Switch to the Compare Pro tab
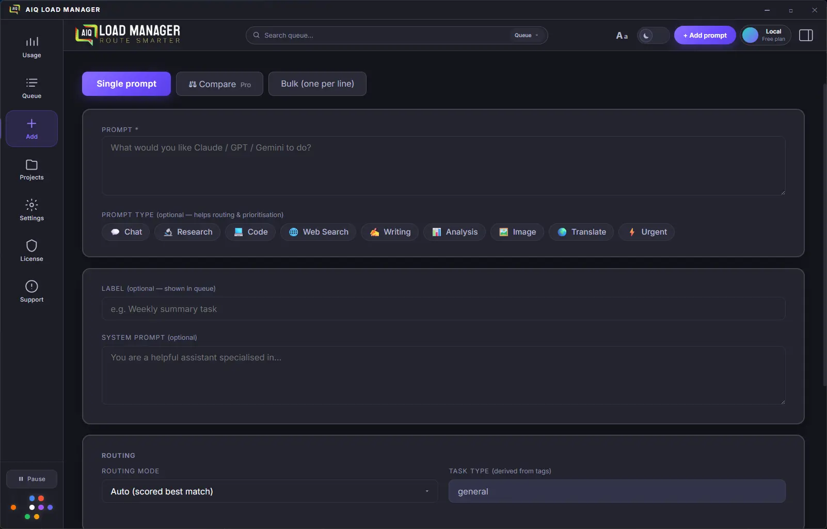 tap(219, 84)
